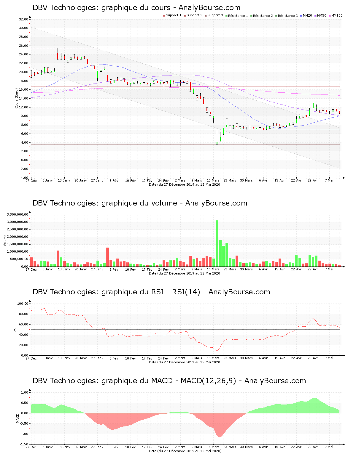
Task: Click the RSI(14) chart title
Action: [151, 292]
